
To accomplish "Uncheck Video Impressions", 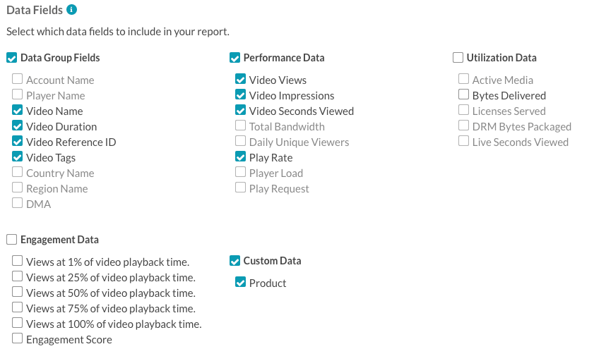I will coord(240,94).
